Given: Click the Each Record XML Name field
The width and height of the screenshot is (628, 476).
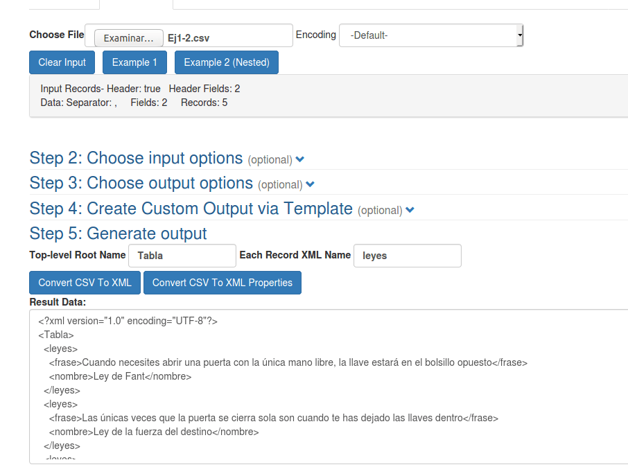Looking at the screenshot, I should (407, 256).
